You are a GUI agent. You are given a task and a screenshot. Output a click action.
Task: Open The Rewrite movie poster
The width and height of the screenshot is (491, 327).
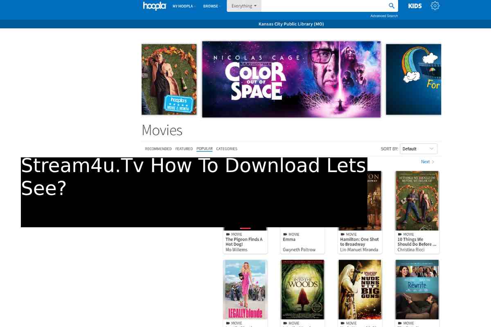417,289
